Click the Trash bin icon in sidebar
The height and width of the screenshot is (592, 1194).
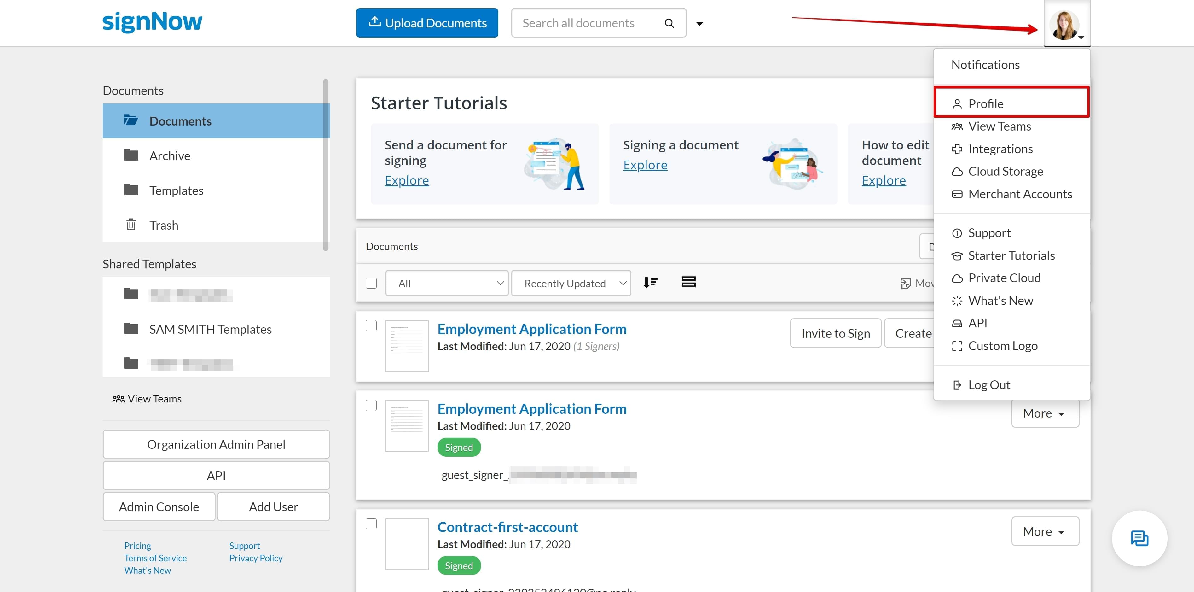(x=131, y=225)
